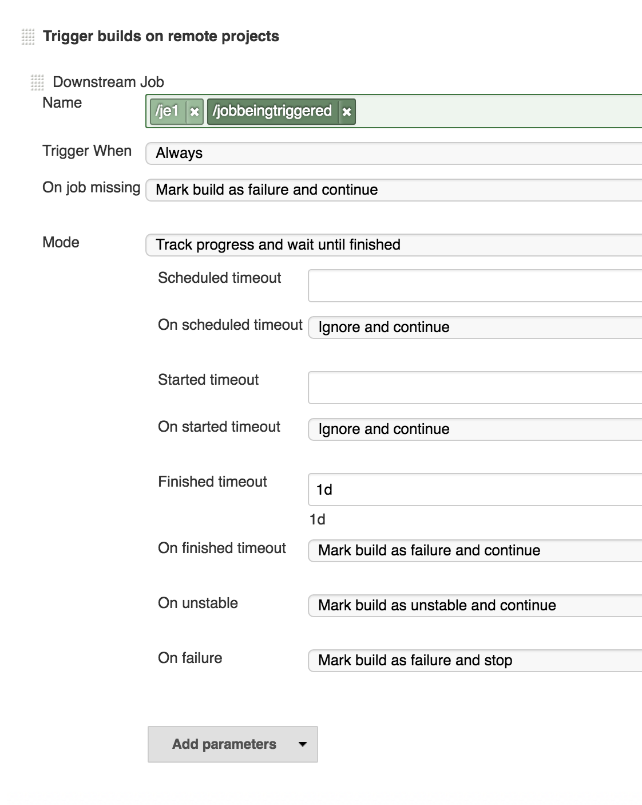
Task: Focus the Started timeout text field
Action: (475, 388)
